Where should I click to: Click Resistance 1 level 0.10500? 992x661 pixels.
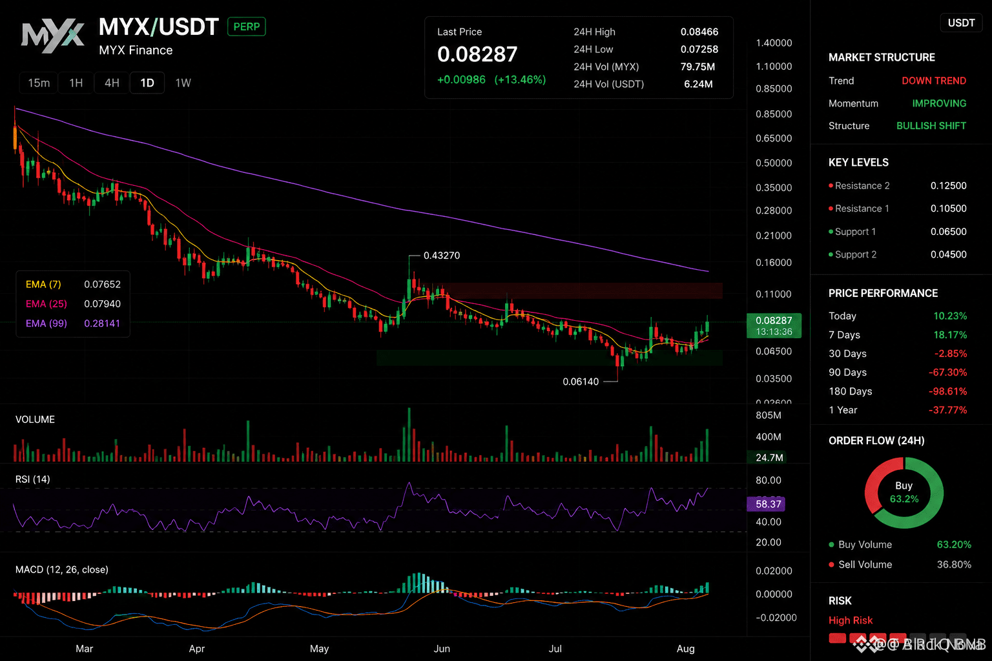tap(898, 208)
